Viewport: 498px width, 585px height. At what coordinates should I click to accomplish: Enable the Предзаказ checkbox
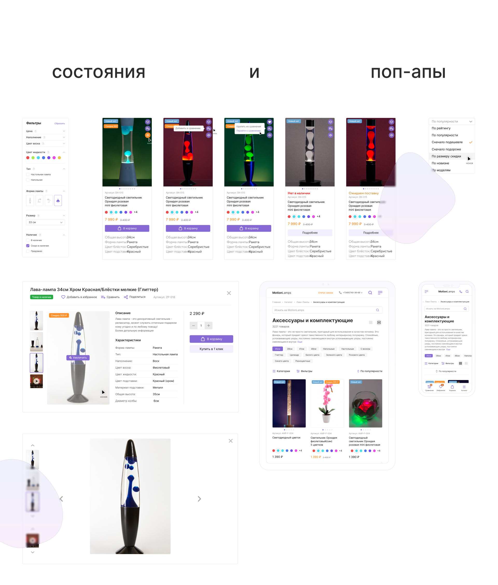27,251
